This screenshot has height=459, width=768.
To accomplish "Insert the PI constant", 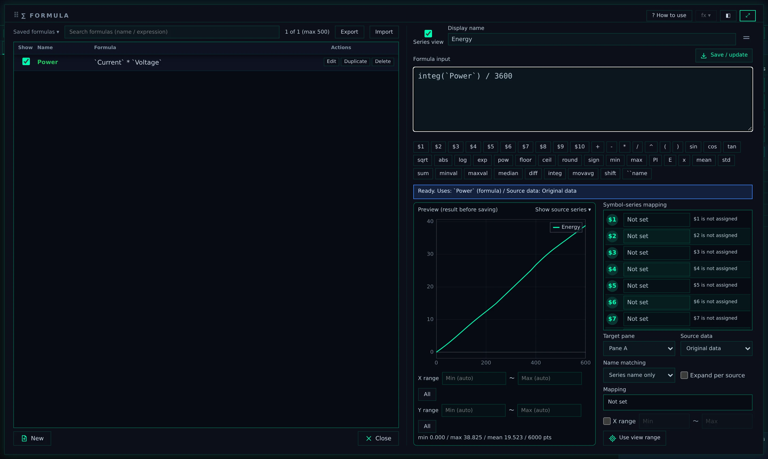I will (655, 160).
